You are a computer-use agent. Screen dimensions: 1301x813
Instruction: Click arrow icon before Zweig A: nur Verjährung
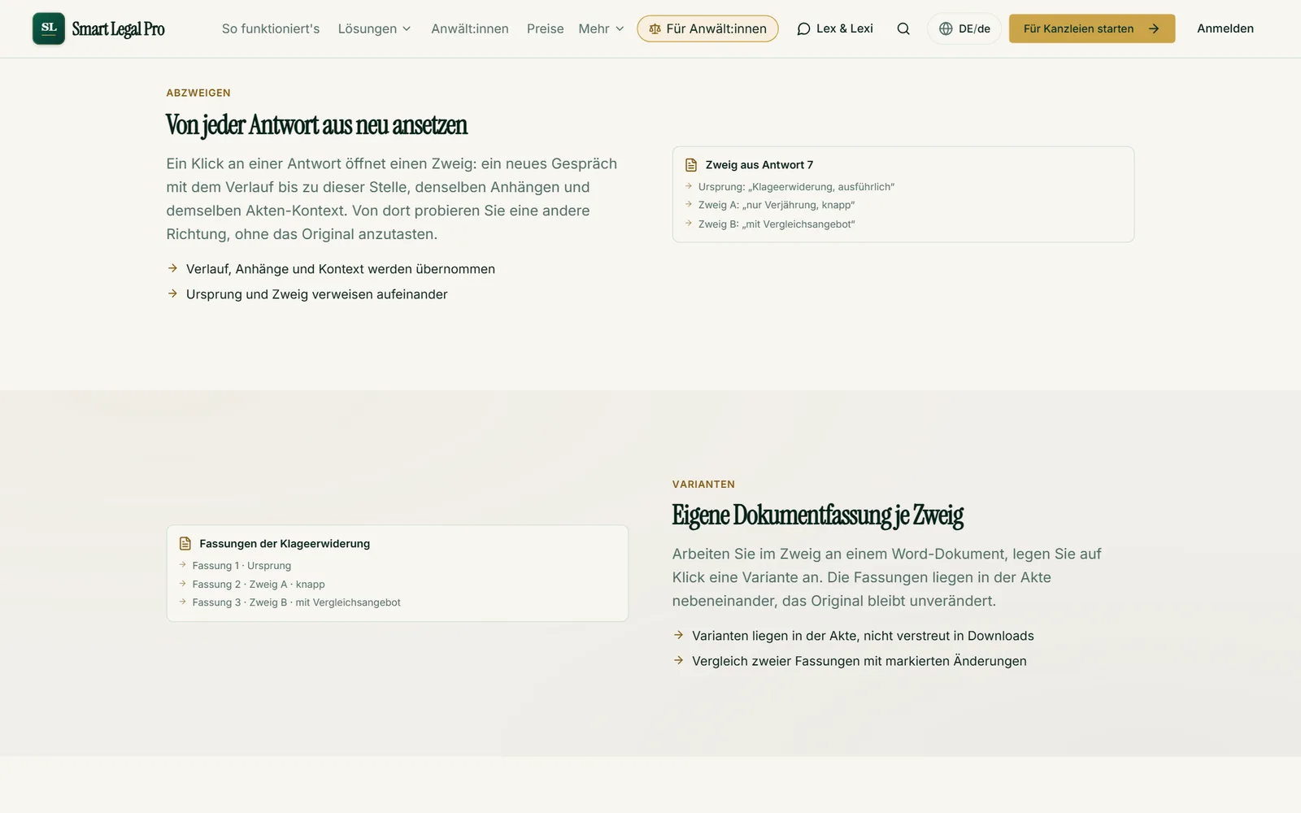(689, 204)
